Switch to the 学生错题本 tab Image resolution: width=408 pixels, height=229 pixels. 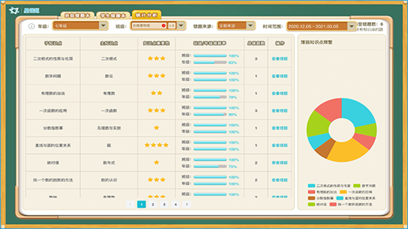(113, 15)
